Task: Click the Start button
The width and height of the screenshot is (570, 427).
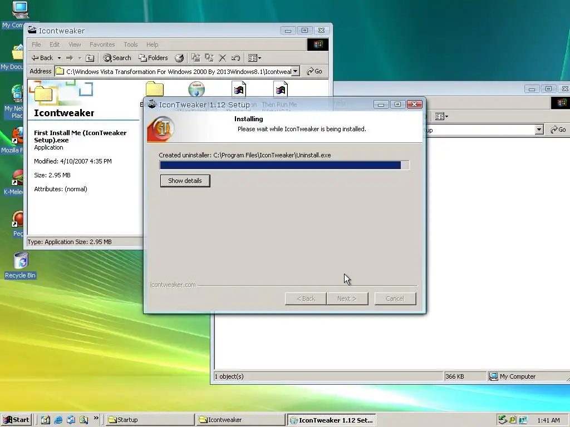Action: pyautogui.click(x=16, y=420)
